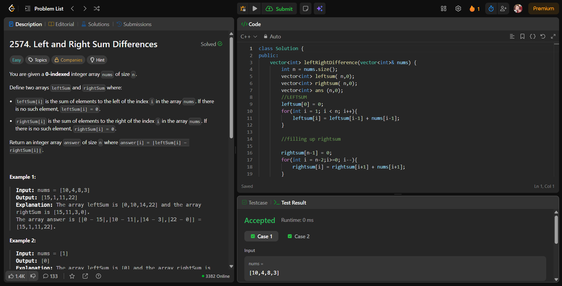
Task: Open the notes sticky icon
Action: coord(305,8)
